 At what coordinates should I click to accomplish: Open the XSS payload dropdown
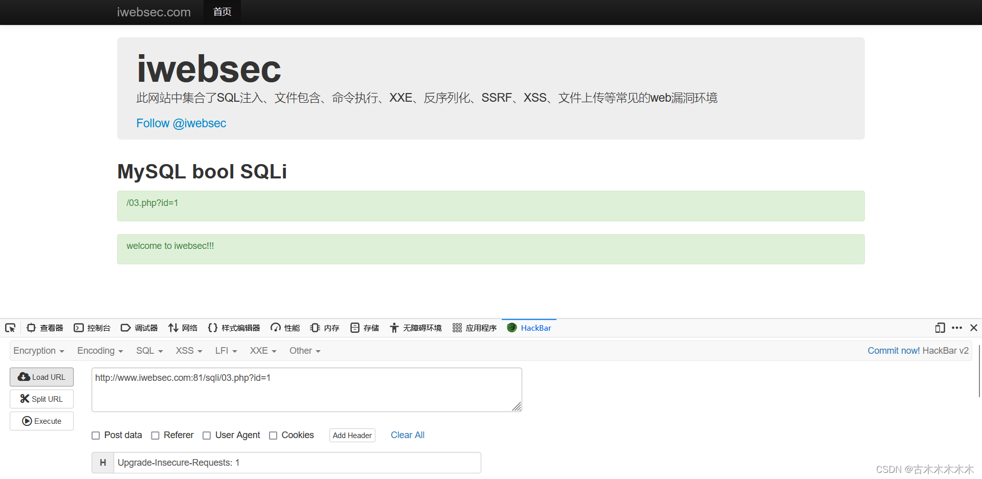[x=188, y=351]
